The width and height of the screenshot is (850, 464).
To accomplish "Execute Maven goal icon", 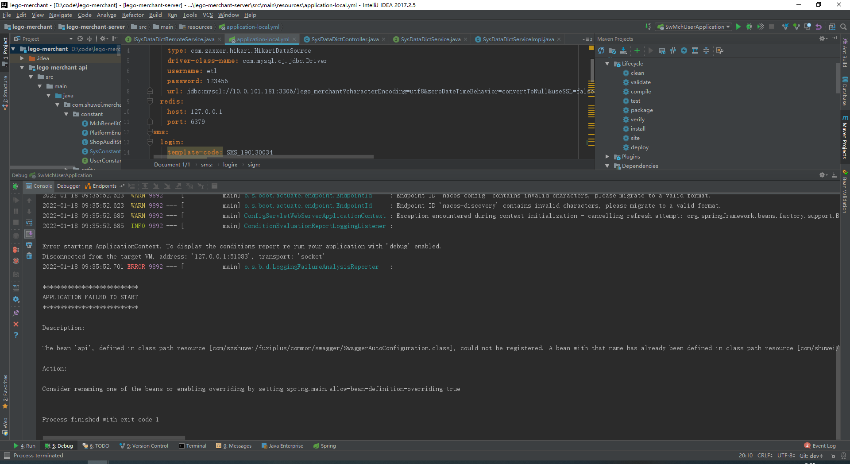I will pos(662,50).
